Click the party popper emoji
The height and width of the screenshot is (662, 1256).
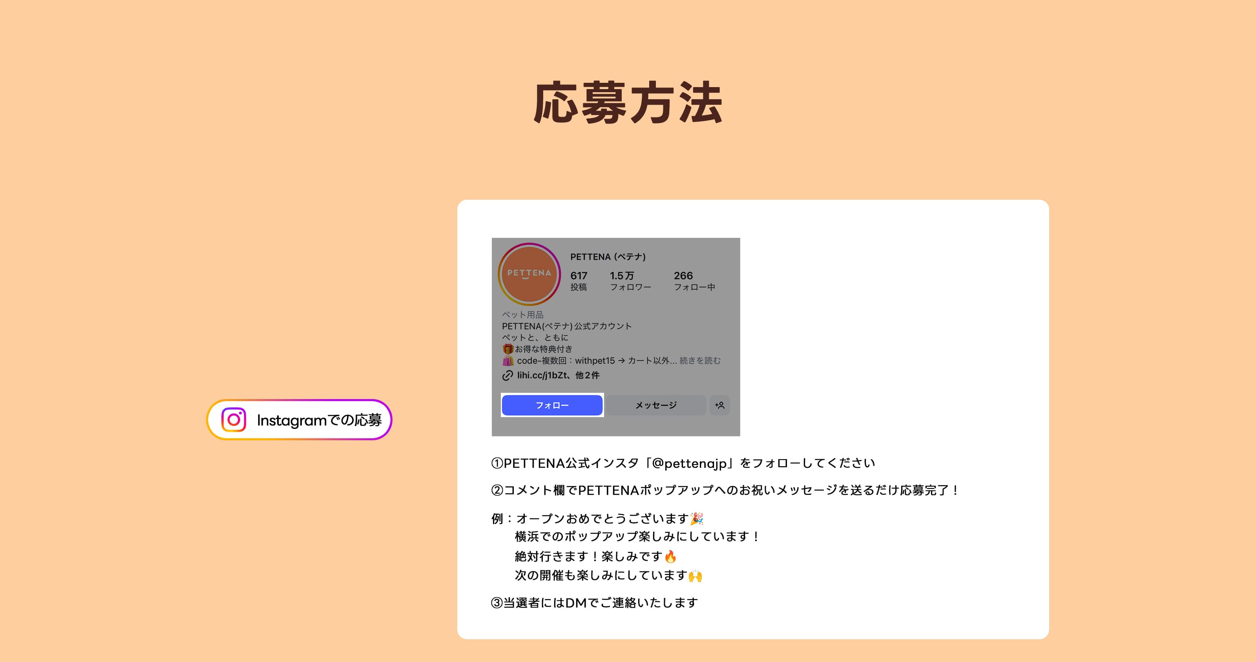click(697, 519)
